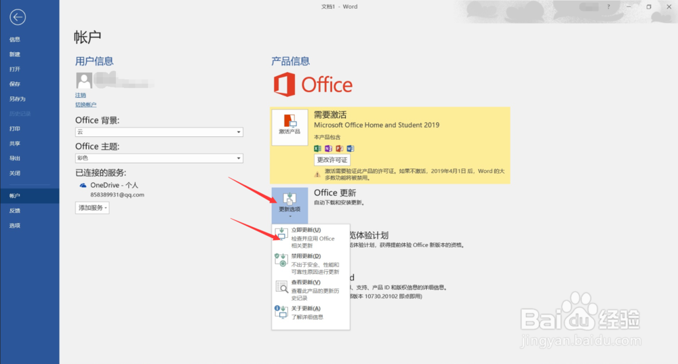The height and width of the screenshot is (364, 678).
Task: Select the 帐户 sidebar item
Action: tap(29, 196)
